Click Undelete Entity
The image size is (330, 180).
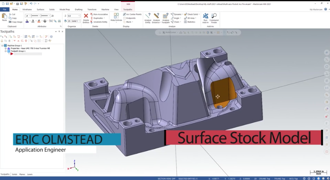pos(99,22)
